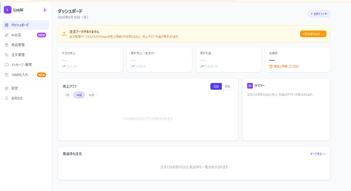Open 設定 in sidebar
The height and width of the screenshot is (191, 351).
point(25,88)
